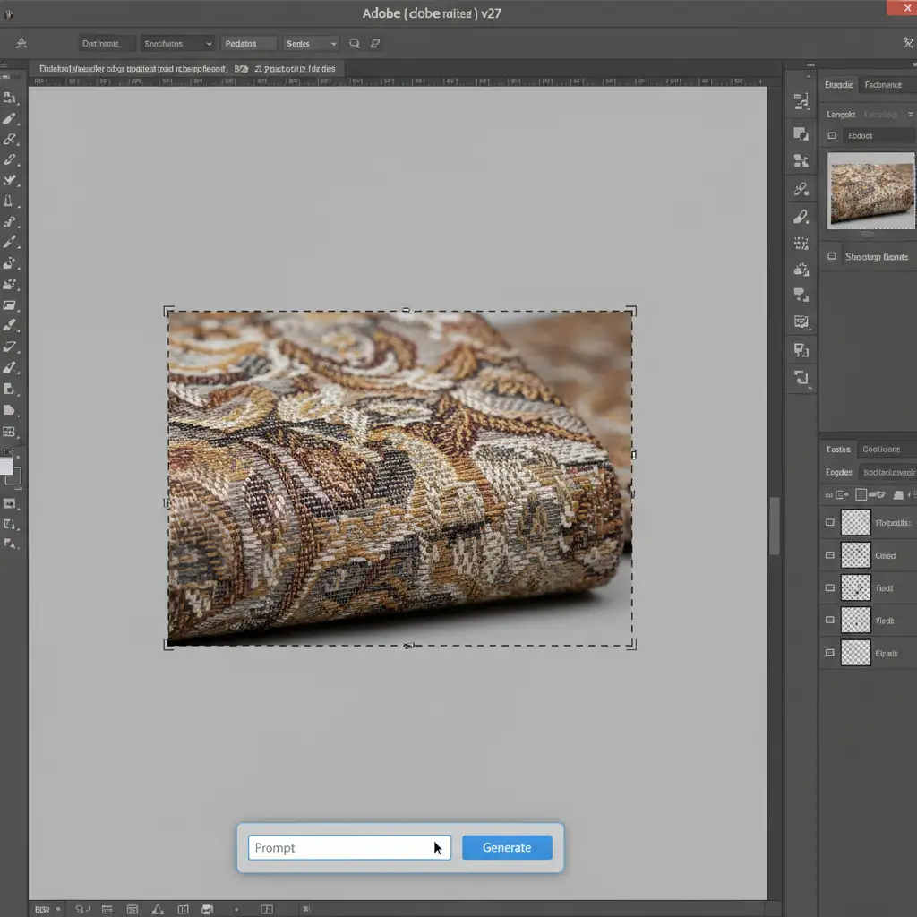
Task: Click into the Prompt text field
Action: pyautogui.click(x=340, y=848)
